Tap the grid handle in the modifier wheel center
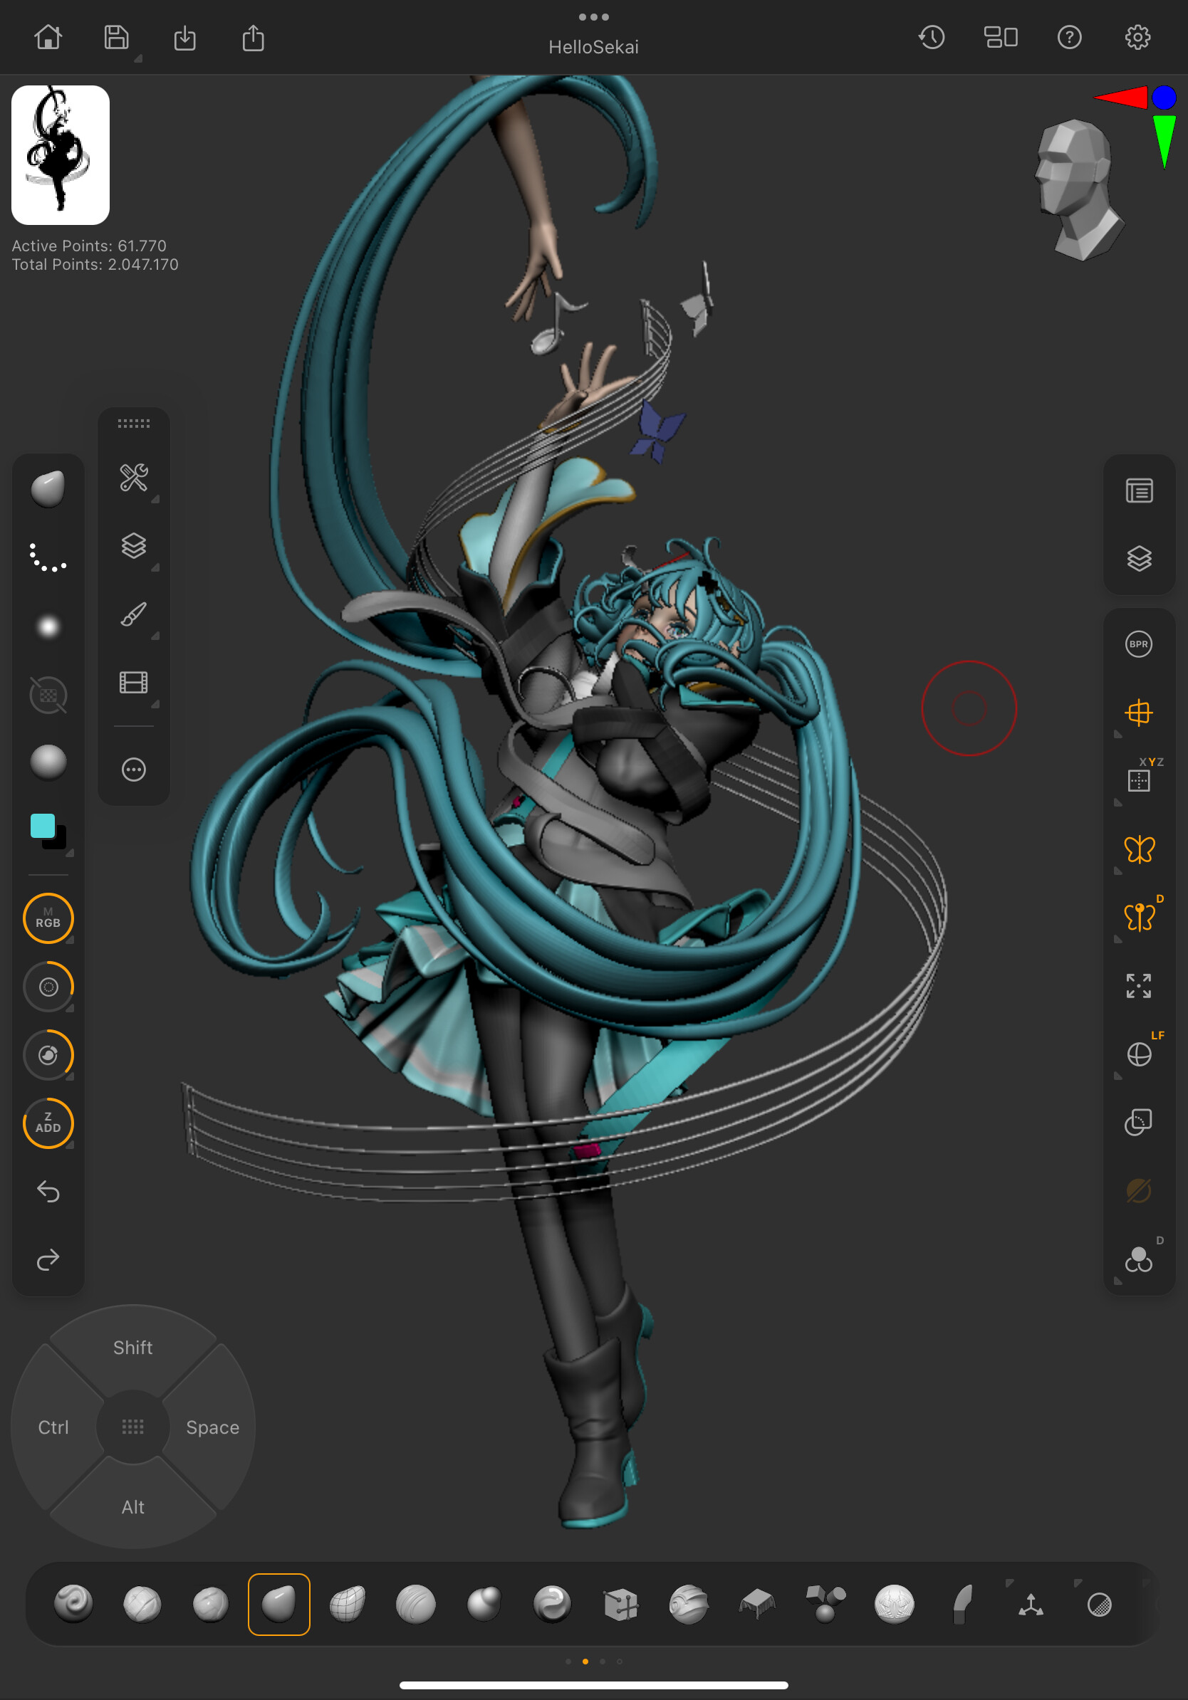Image resolution: width=1188 pixels, height=1700 pixels. (x=133, y=1427)
